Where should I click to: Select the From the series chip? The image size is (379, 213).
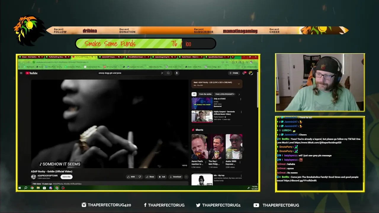point(205,94)
